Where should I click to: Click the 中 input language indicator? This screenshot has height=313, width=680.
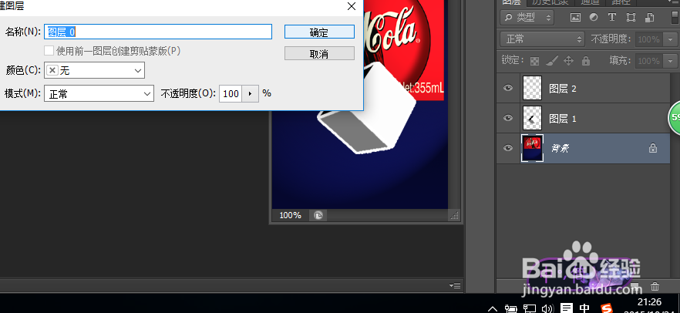coord(584,308)
